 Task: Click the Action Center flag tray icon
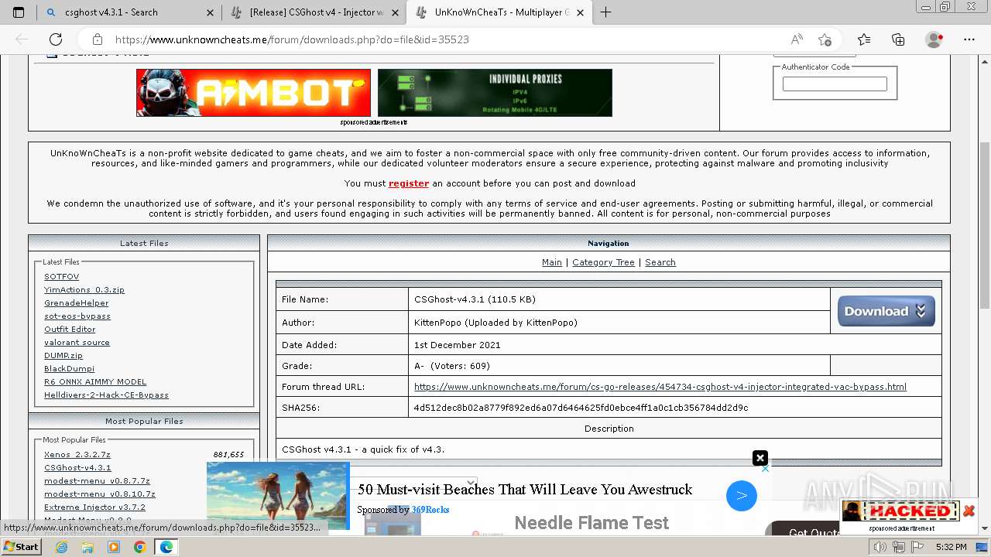tap(918, 547)
